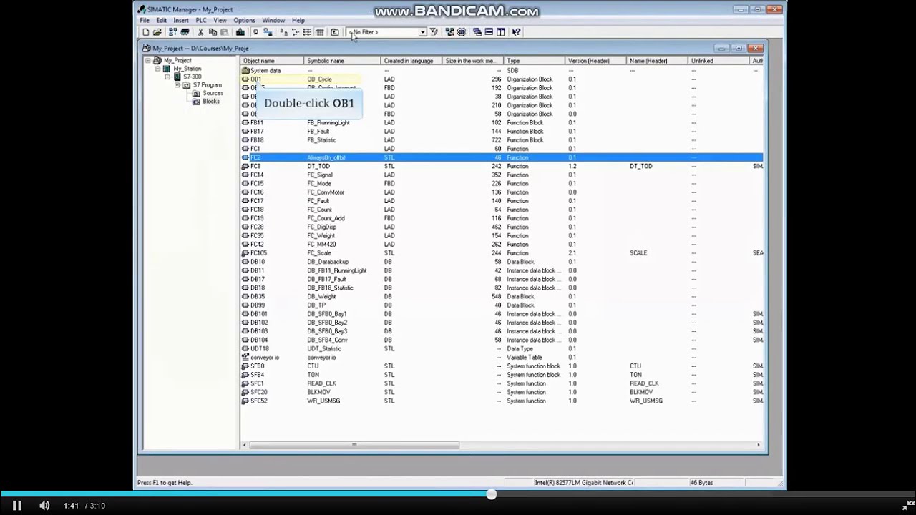Click the Cut scissors icon
This screenshot has height=515, width=916.
[200, 32]
